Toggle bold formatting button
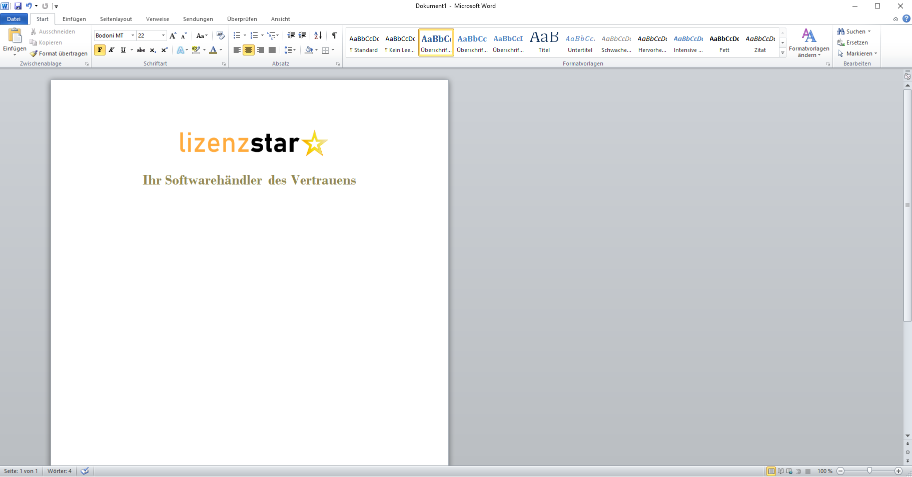 (100, 50)
